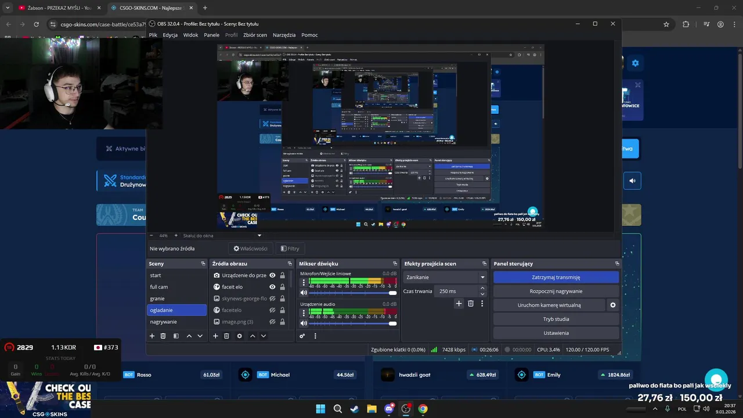This screenshot has height=418, width=743.
Task: Undock the Mikser dźwięku panel
Action: 395,264
